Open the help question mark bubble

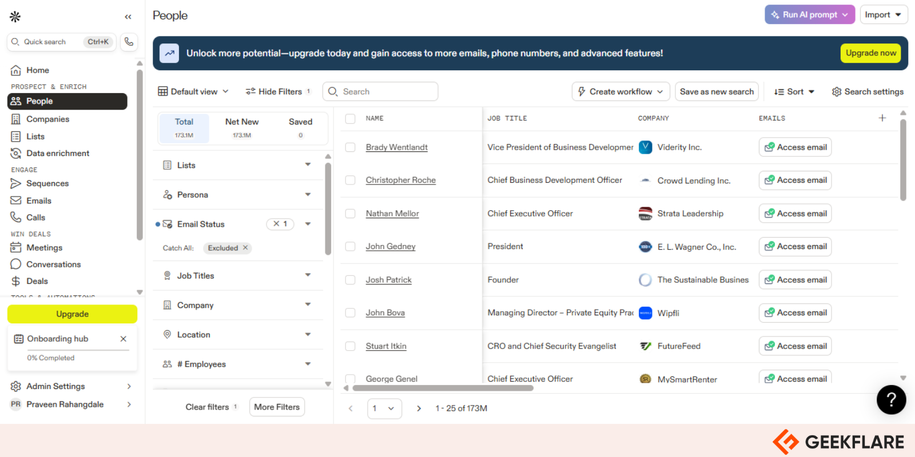pos(891,400)
